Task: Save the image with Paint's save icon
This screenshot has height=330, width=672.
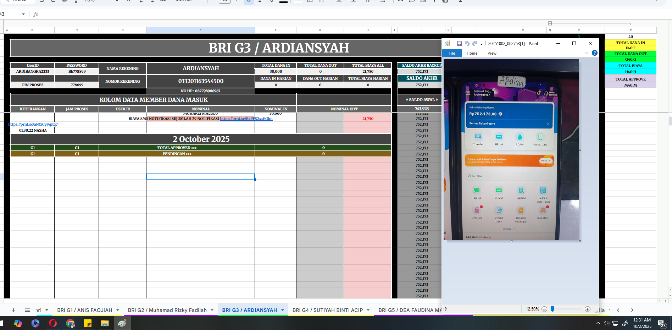Action: tap(459, 43)
